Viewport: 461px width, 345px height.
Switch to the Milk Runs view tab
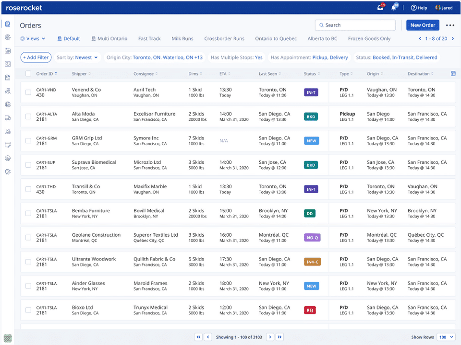tap(182, 39)
